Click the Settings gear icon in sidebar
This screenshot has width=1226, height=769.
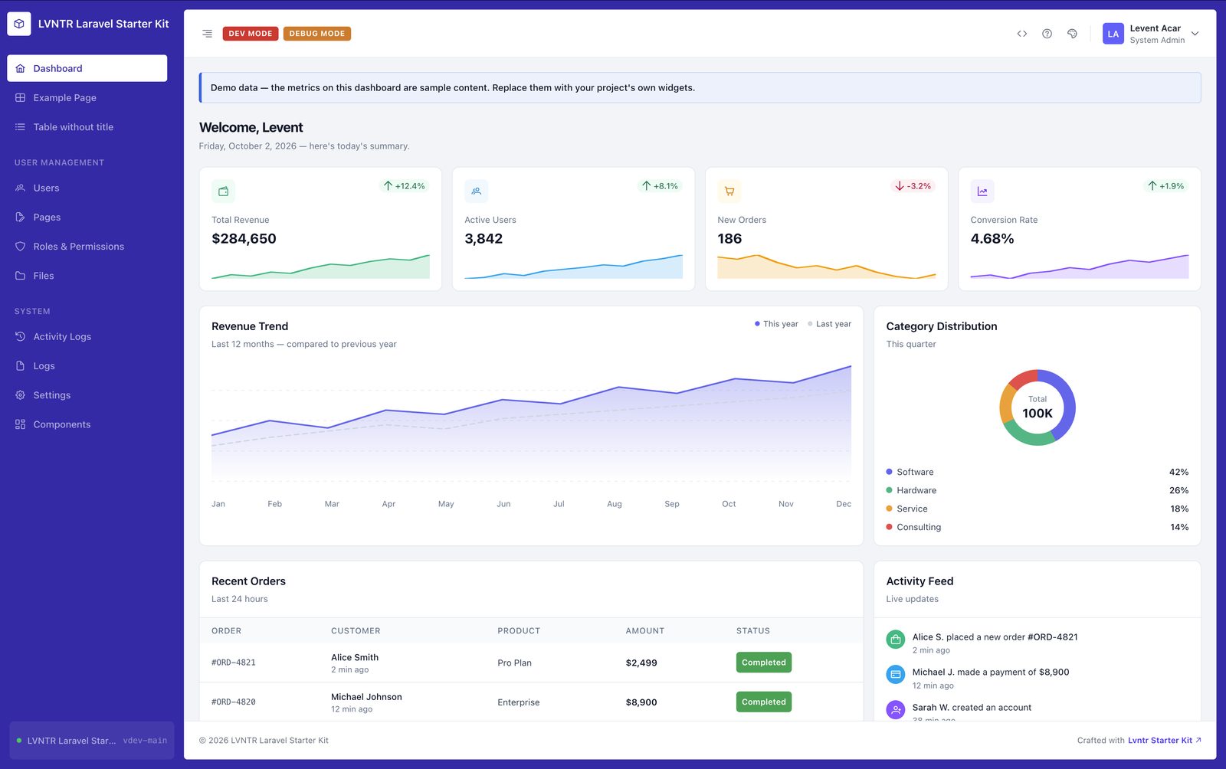(20, 395)
